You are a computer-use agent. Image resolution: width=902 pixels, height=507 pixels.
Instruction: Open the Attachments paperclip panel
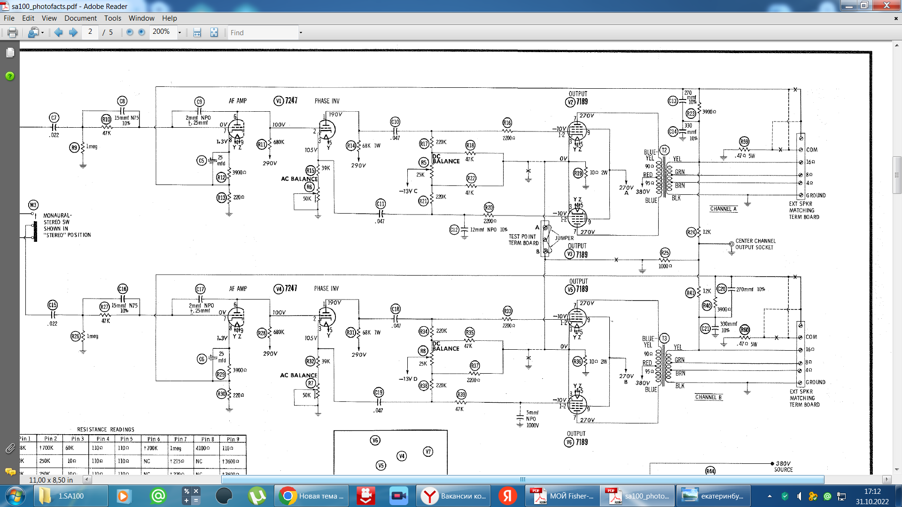(x=10, y=449)
